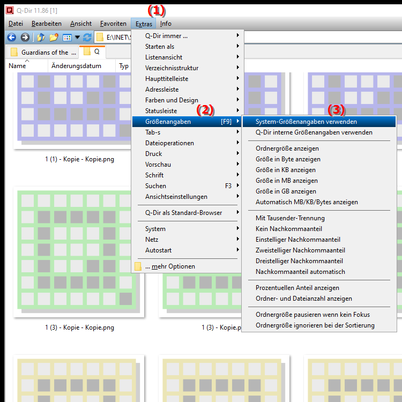Choose Größe in MB anzeigen

319,181
